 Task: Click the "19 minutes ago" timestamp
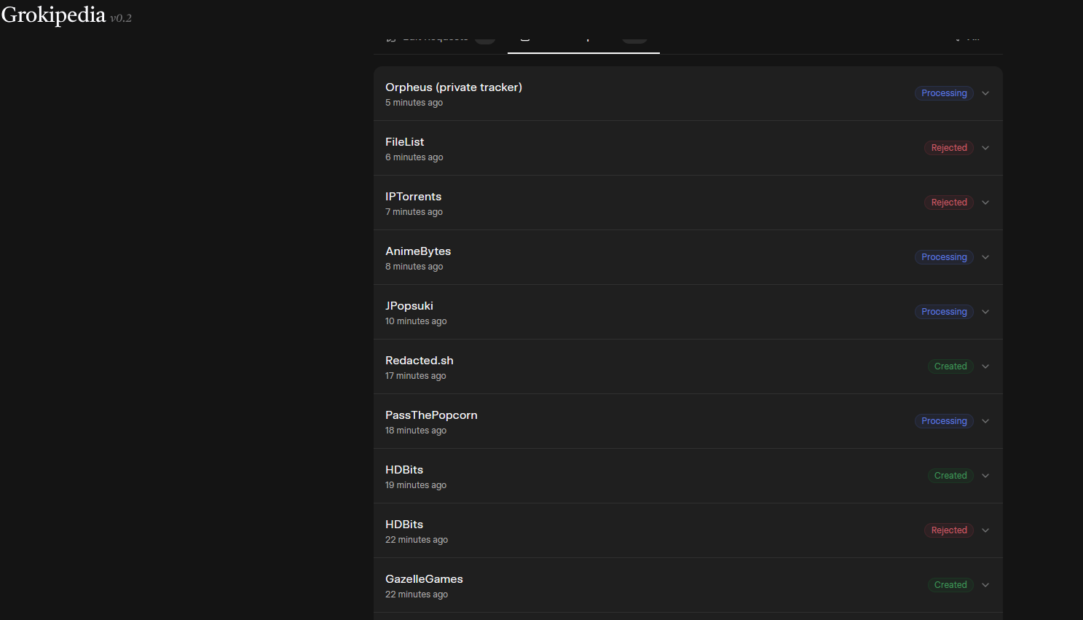click(x=416, y=485)
